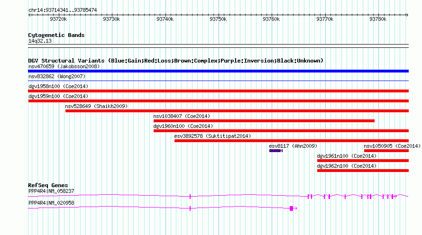Click the dgv1962n100 (Coe2014) label
This screenshot has height=235, width=422.
347,166
